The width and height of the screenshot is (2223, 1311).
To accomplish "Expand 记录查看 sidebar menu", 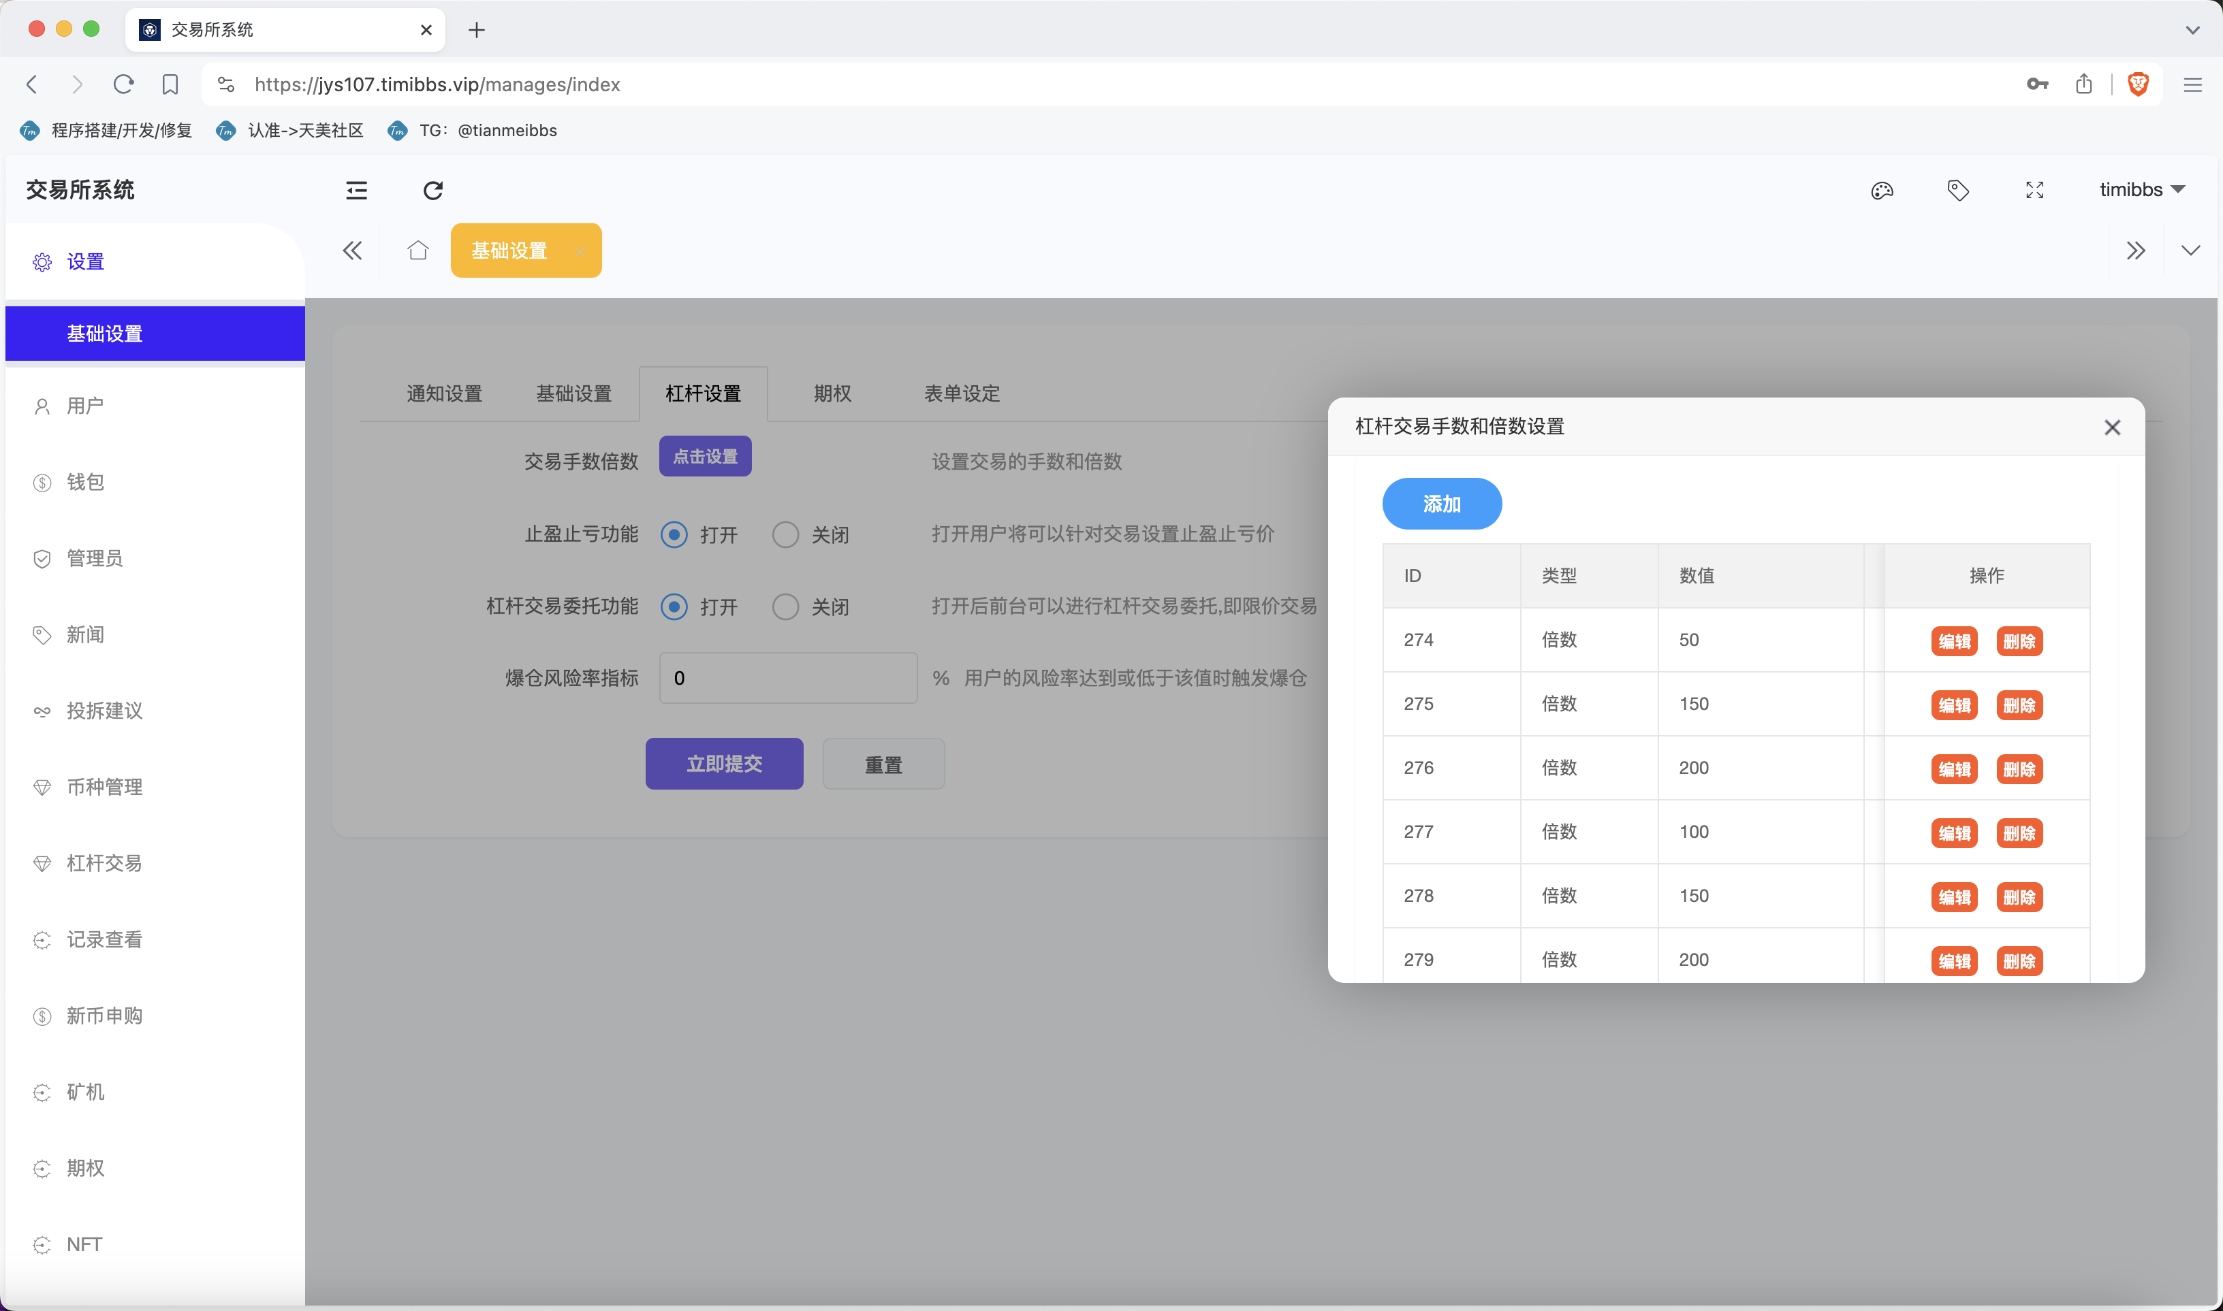I will pyautogui.click(x=155, y=940).
